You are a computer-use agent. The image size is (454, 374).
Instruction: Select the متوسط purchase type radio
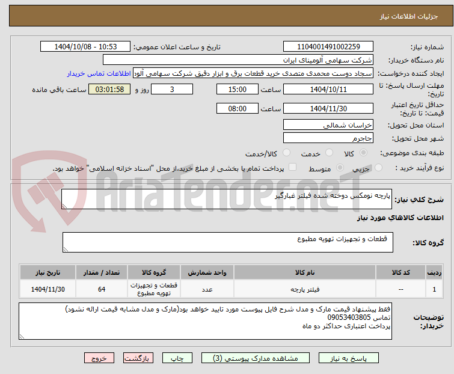click(x=340, y=168)
